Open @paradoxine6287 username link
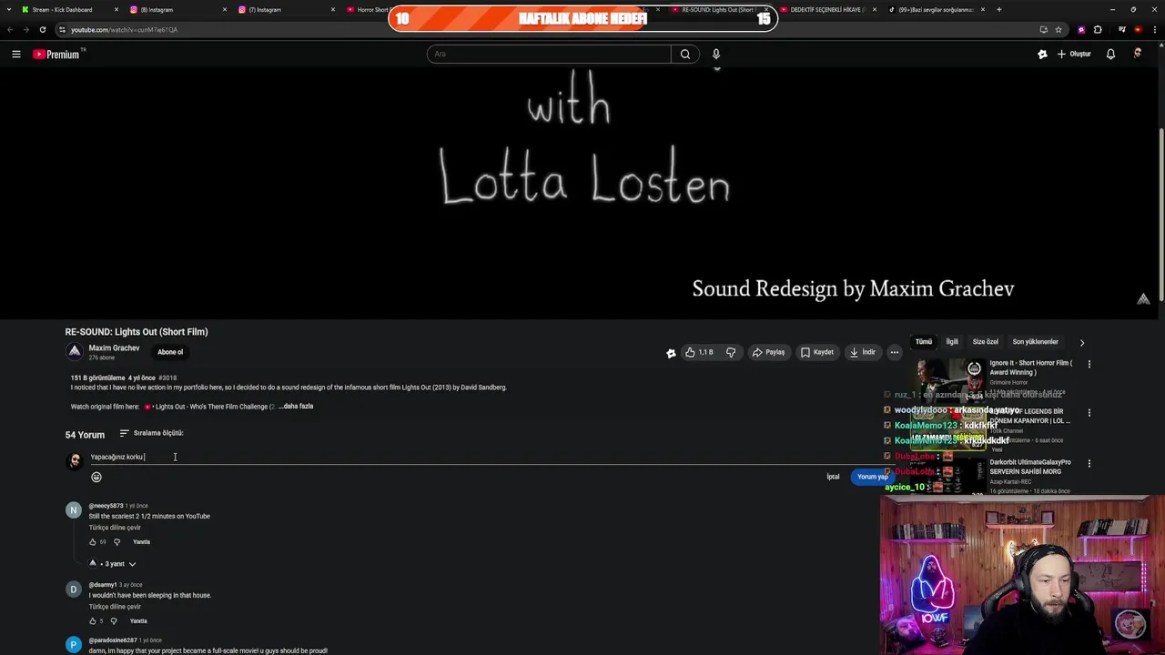This screenshot has width=1165, height=655. 113,640
